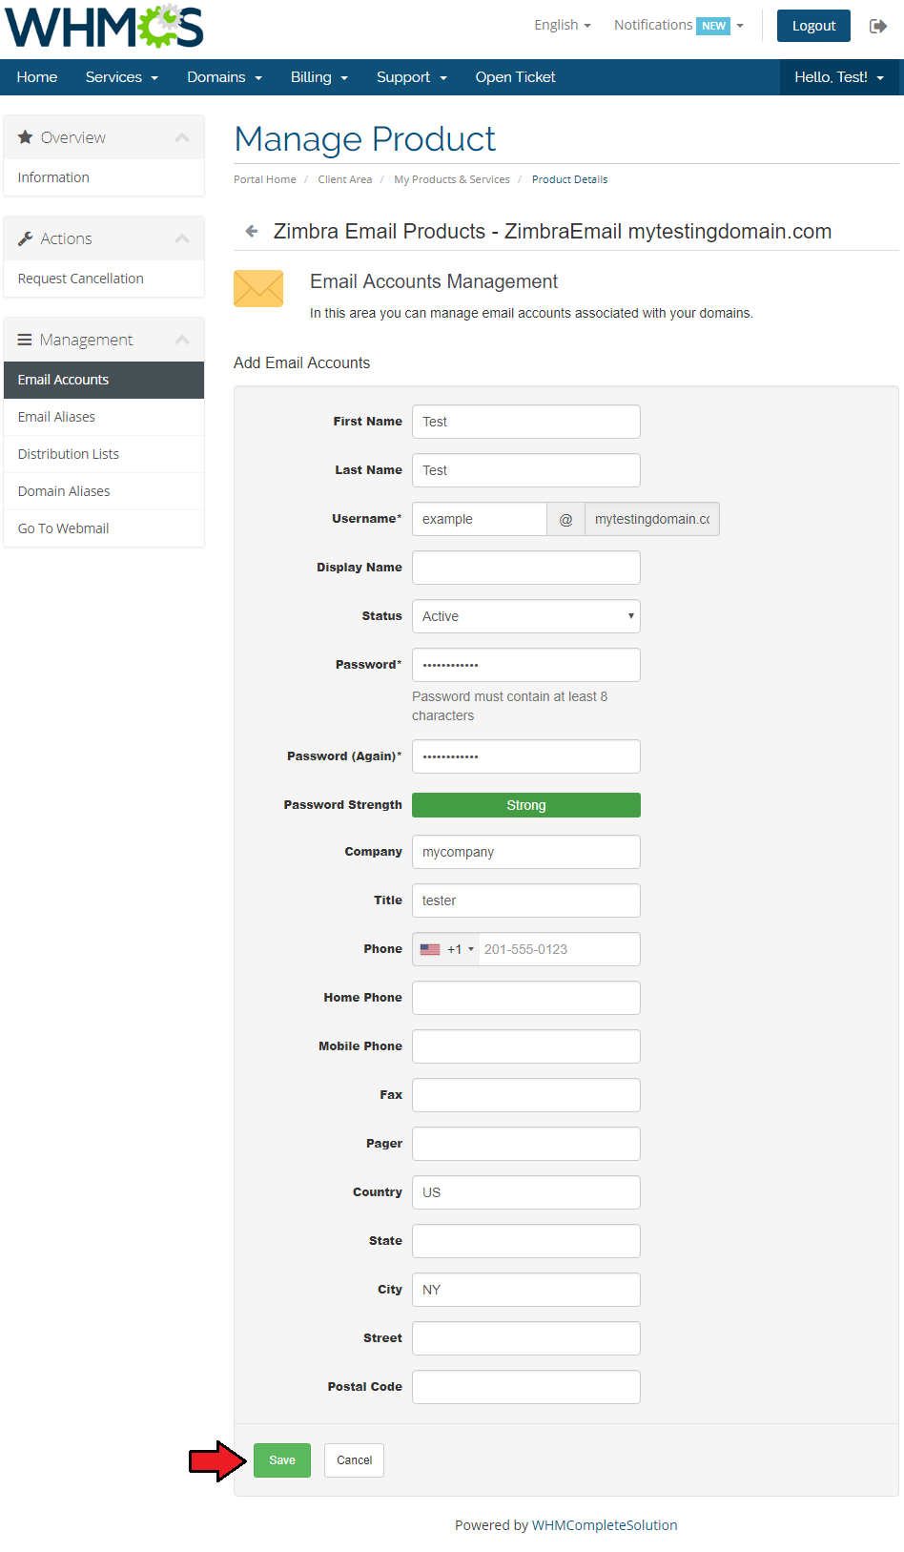Click the WHMCompleteSolution footer link
This screenshot has height=1552, width=904.
point(605,1525)
